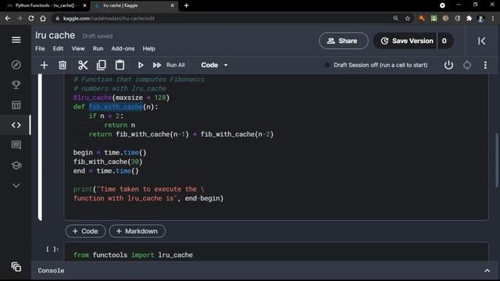This screenshot has width=500, height=281.
Task: Open a new browser tab
Action: tap(186, 5)
